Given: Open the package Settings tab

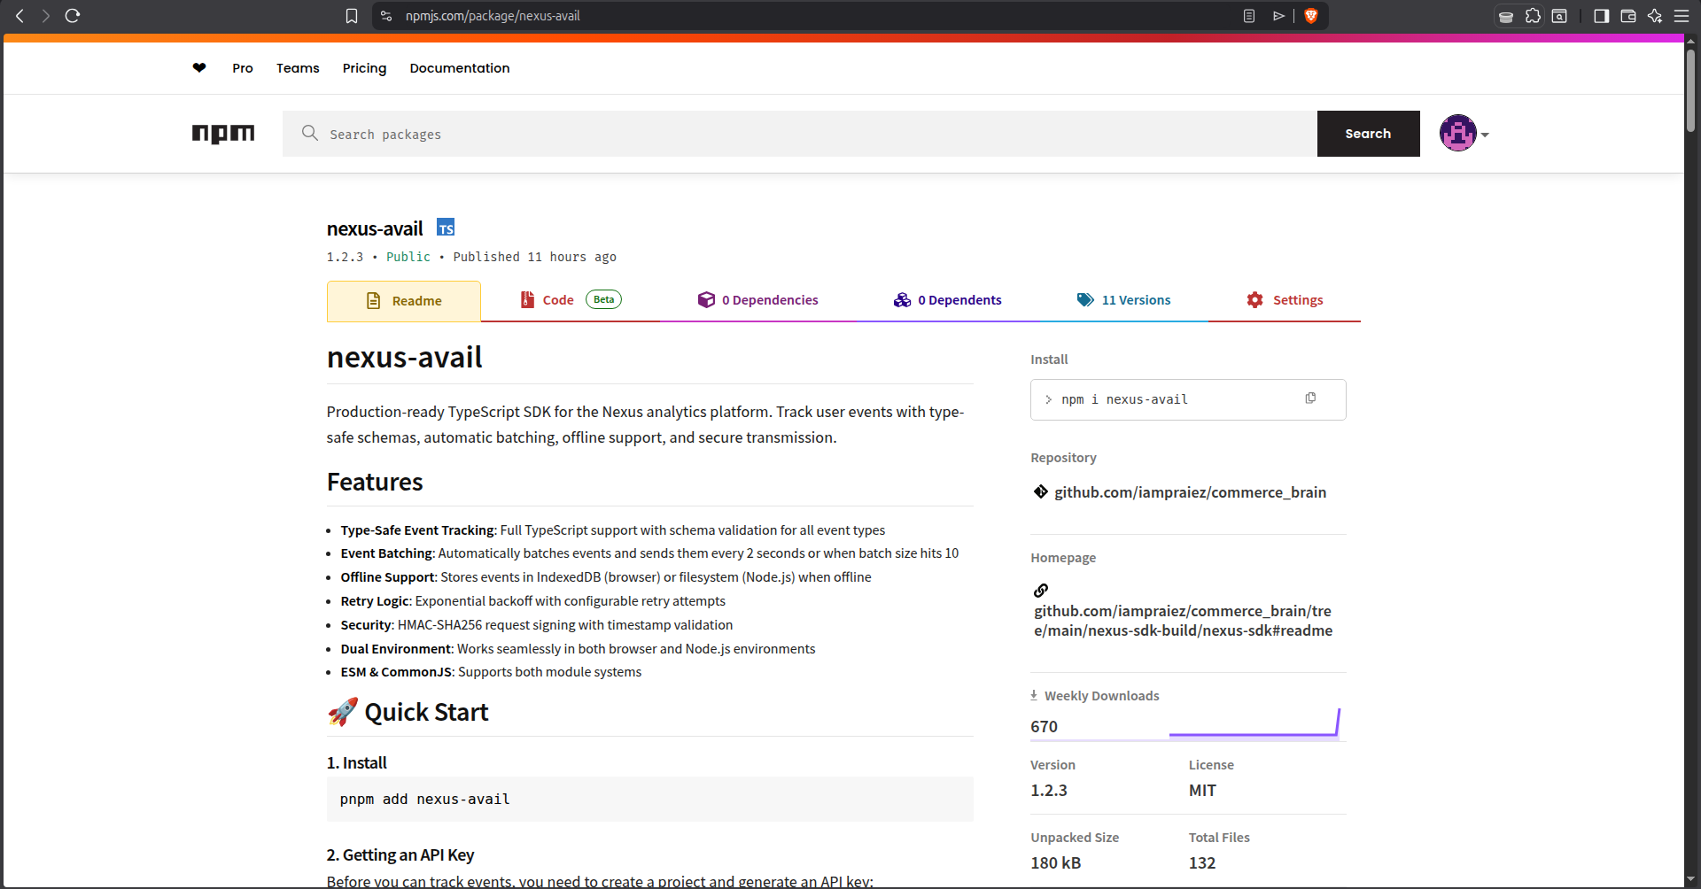Looking at the screenshot, I should pos(1285,300).
